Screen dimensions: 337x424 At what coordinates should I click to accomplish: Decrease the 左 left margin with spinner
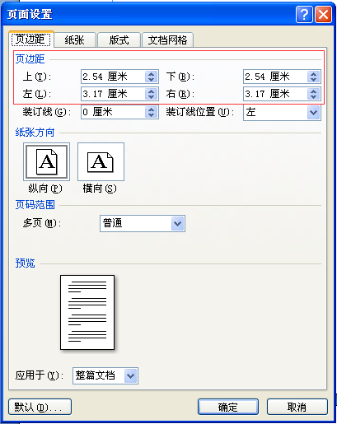click(152, 97)
